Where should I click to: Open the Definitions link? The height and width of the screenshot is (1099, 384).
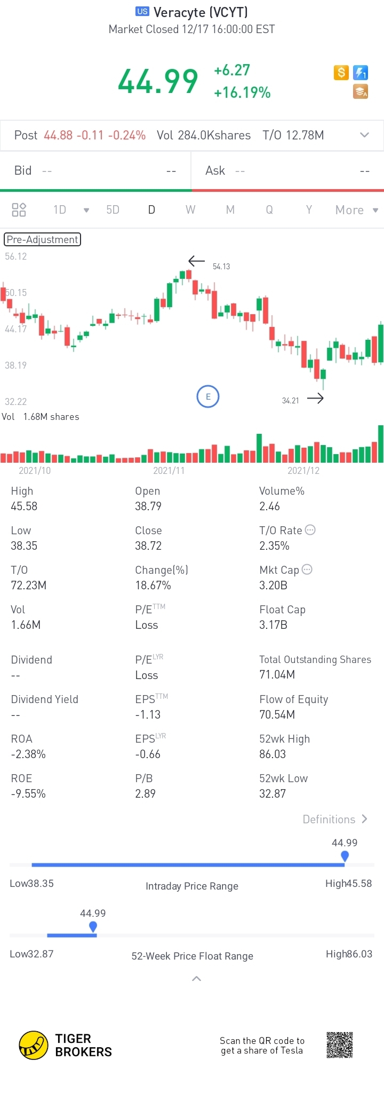335,819
